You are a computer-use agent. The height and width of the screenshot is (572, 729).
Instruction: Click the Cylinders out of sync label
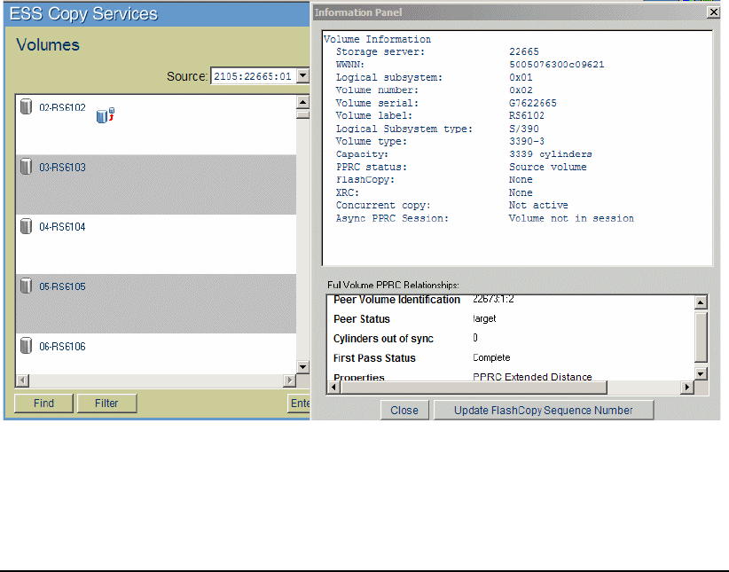pos(383,339)
